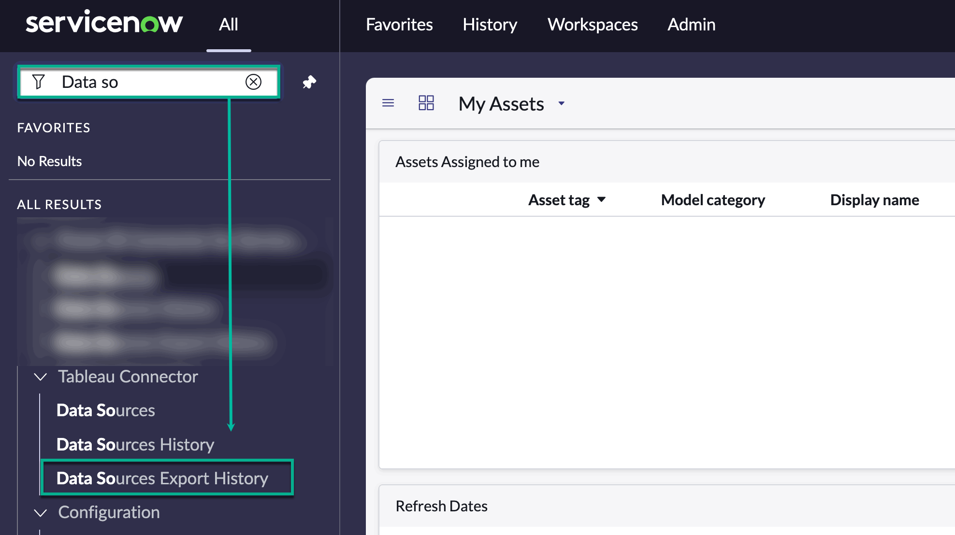Click the dashboard grid icon
The image size is (955, 535).
[426, 103]
